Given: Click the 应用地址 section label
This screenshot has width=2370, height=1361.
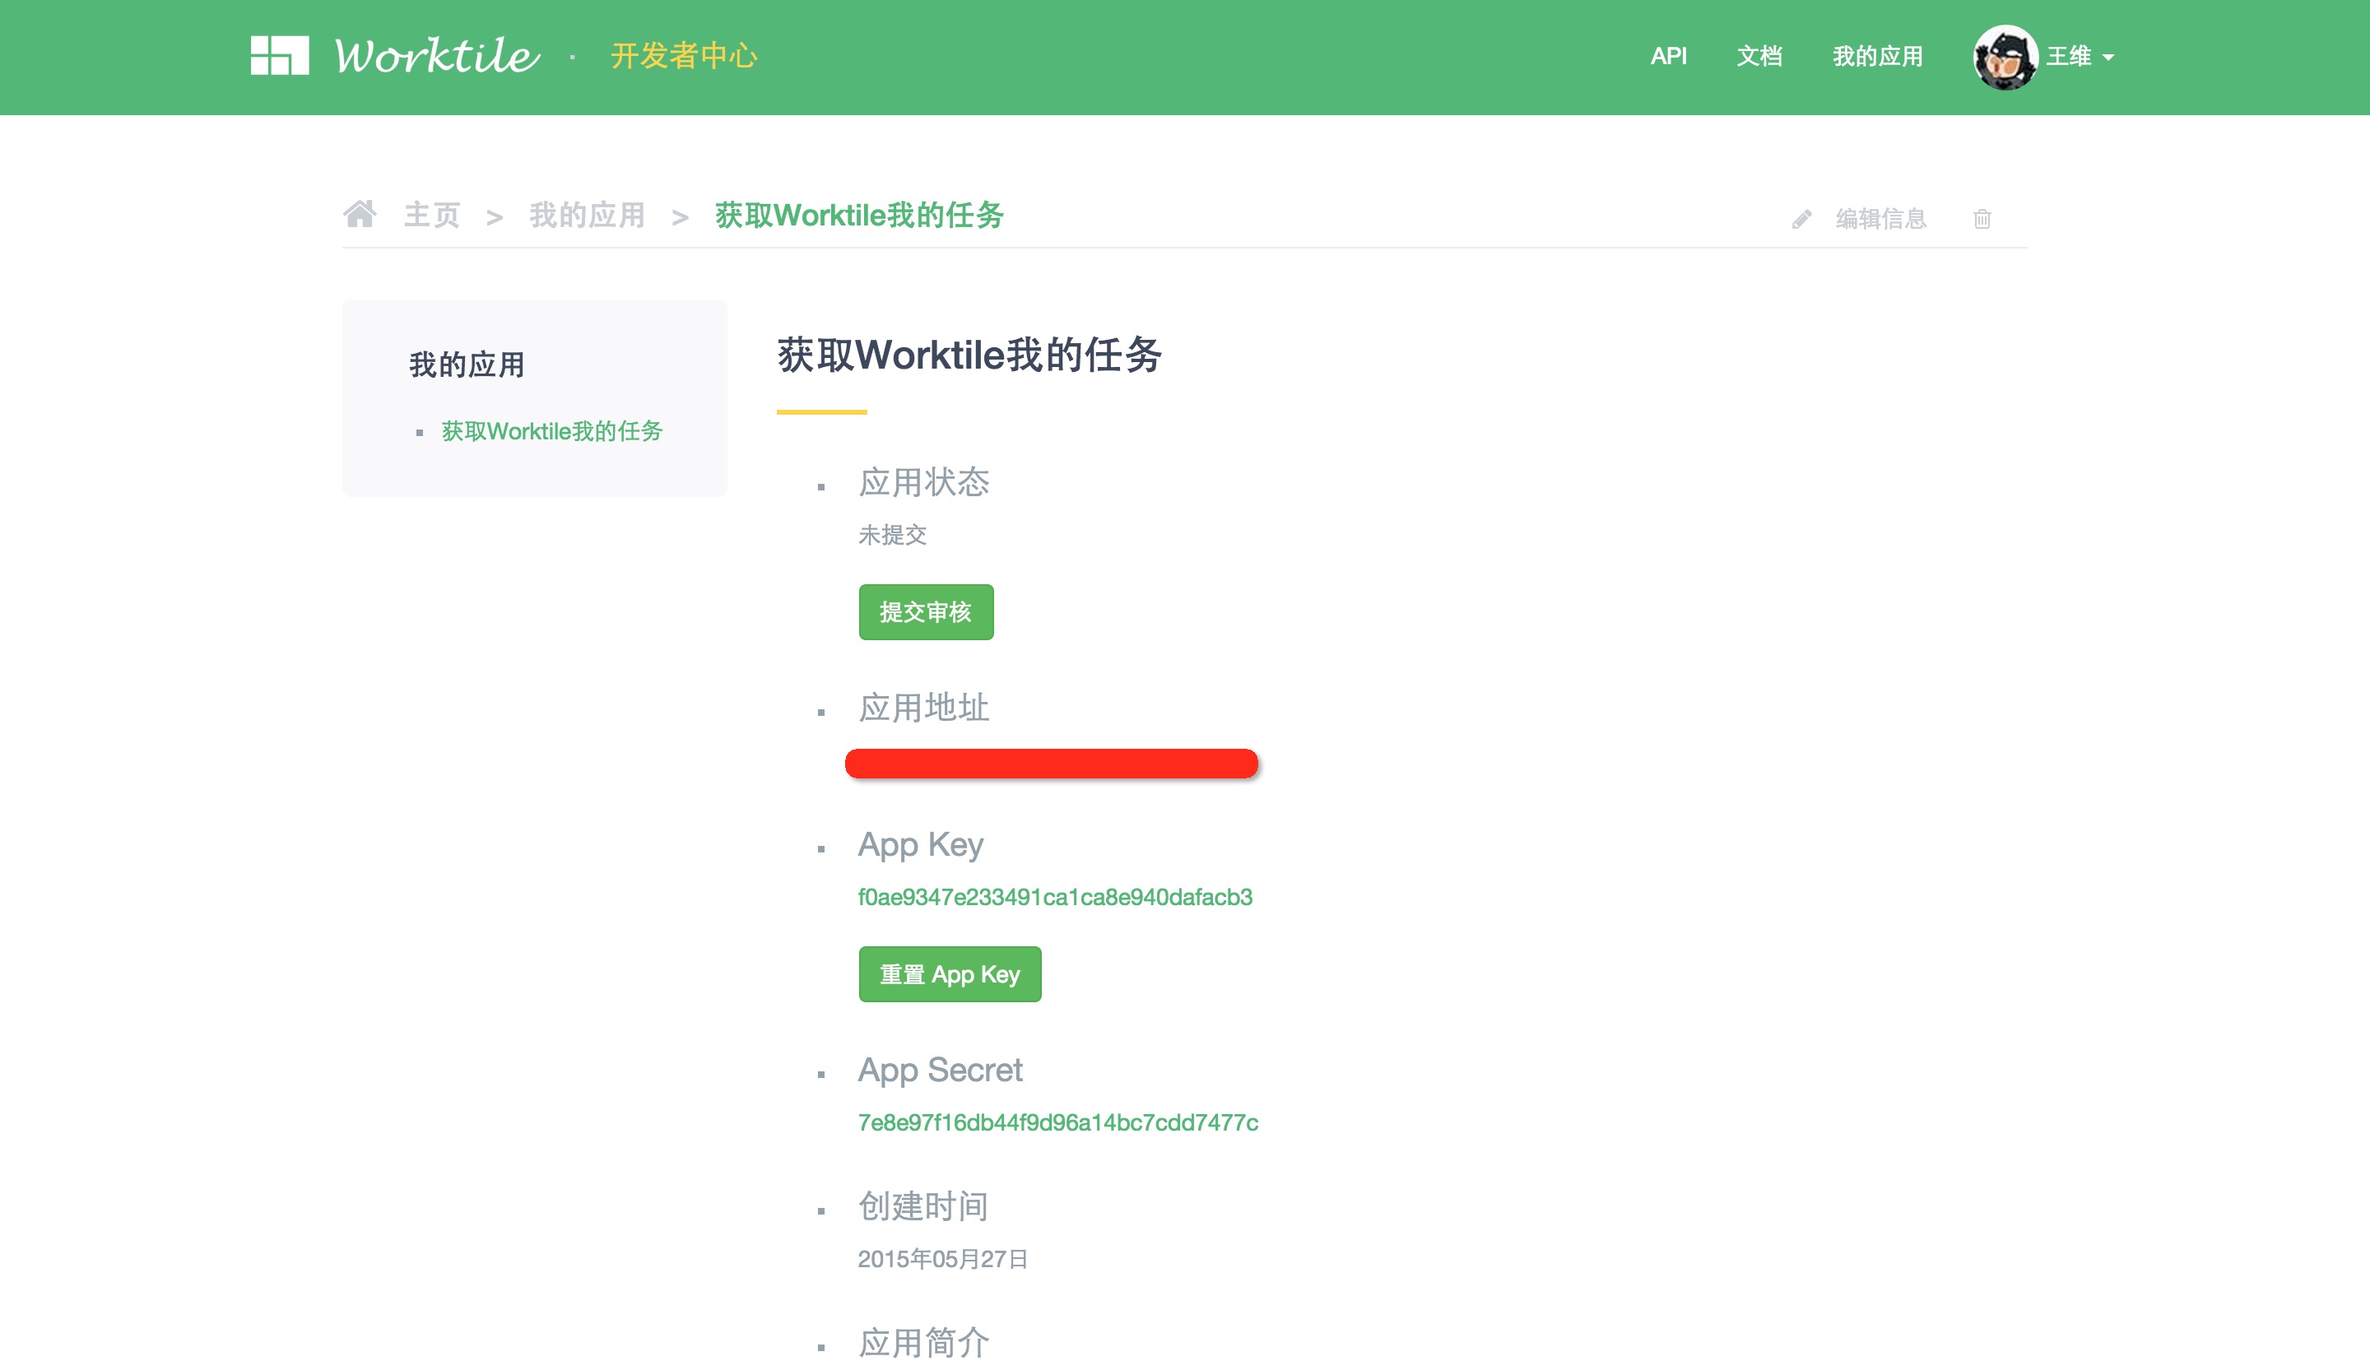Looking at the screenshot, I should pos(923,708).
